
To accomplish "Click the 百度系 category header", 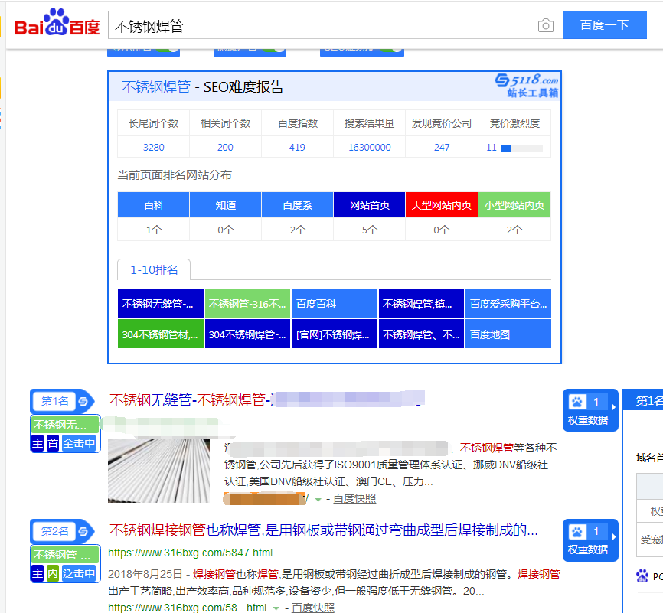I will [x=297, y=205].
